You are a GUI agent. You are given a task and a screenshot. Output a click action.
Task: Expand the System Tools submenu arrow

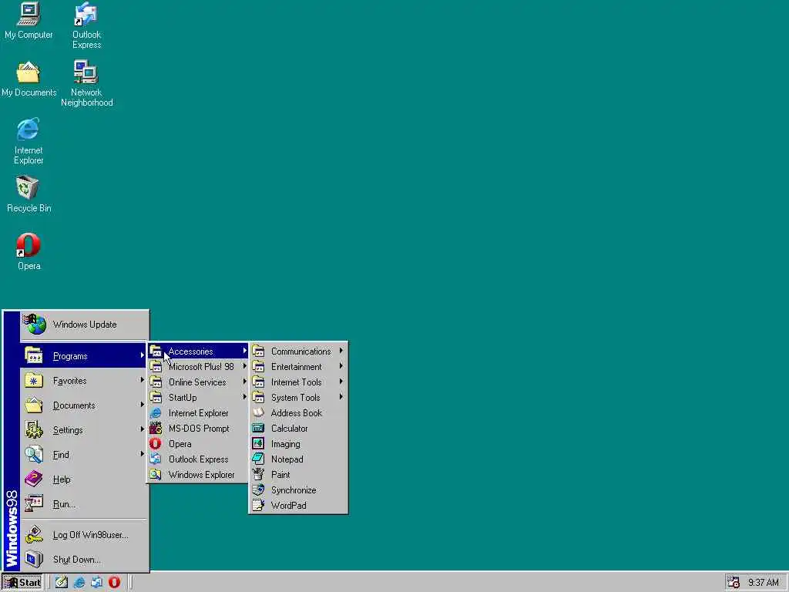(x=341, y=397)
